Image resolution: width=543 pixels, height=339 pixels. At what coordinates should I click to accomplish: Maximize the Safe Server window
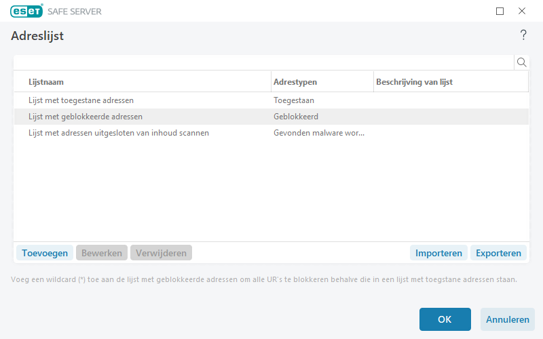(500, 12)
